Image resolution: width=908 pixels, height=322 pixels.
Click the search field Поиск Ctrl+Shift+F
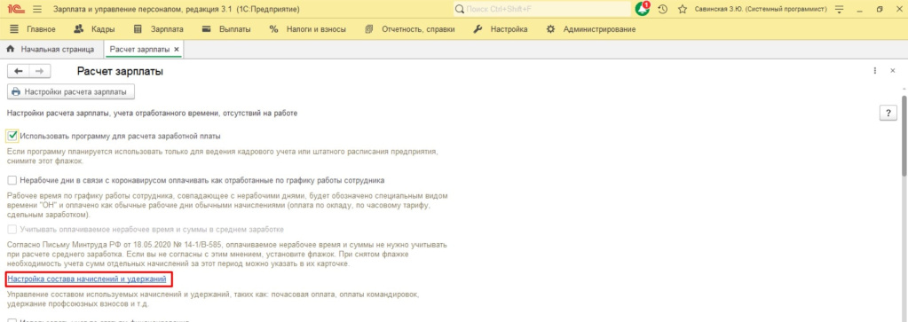(x=542, y=9)
